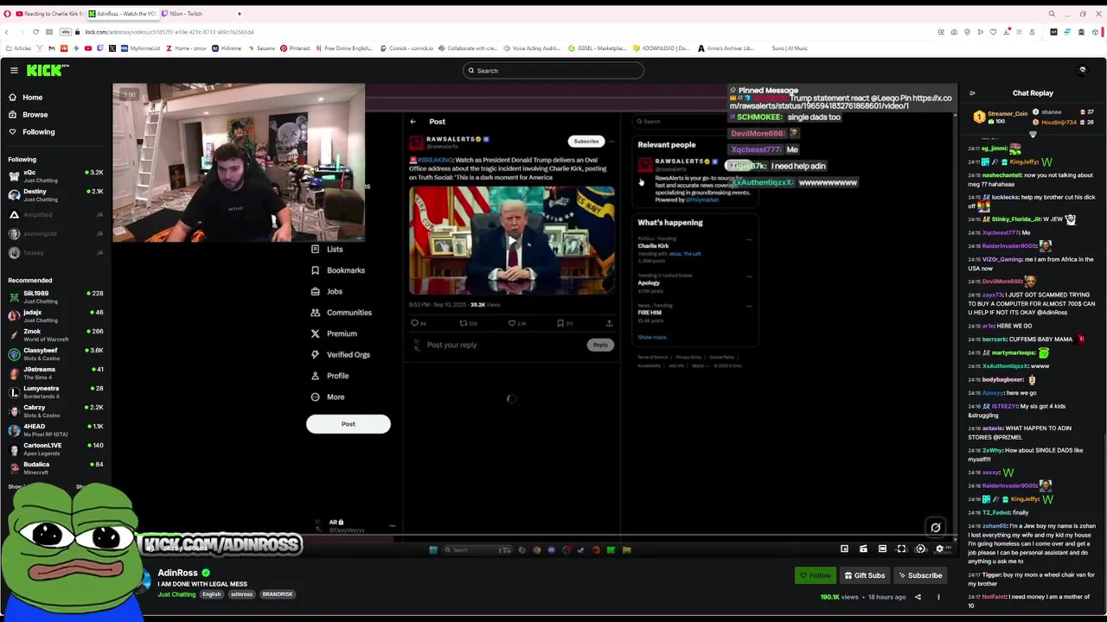
Task: Mute the video volume icon
Action: pos(150,548)
